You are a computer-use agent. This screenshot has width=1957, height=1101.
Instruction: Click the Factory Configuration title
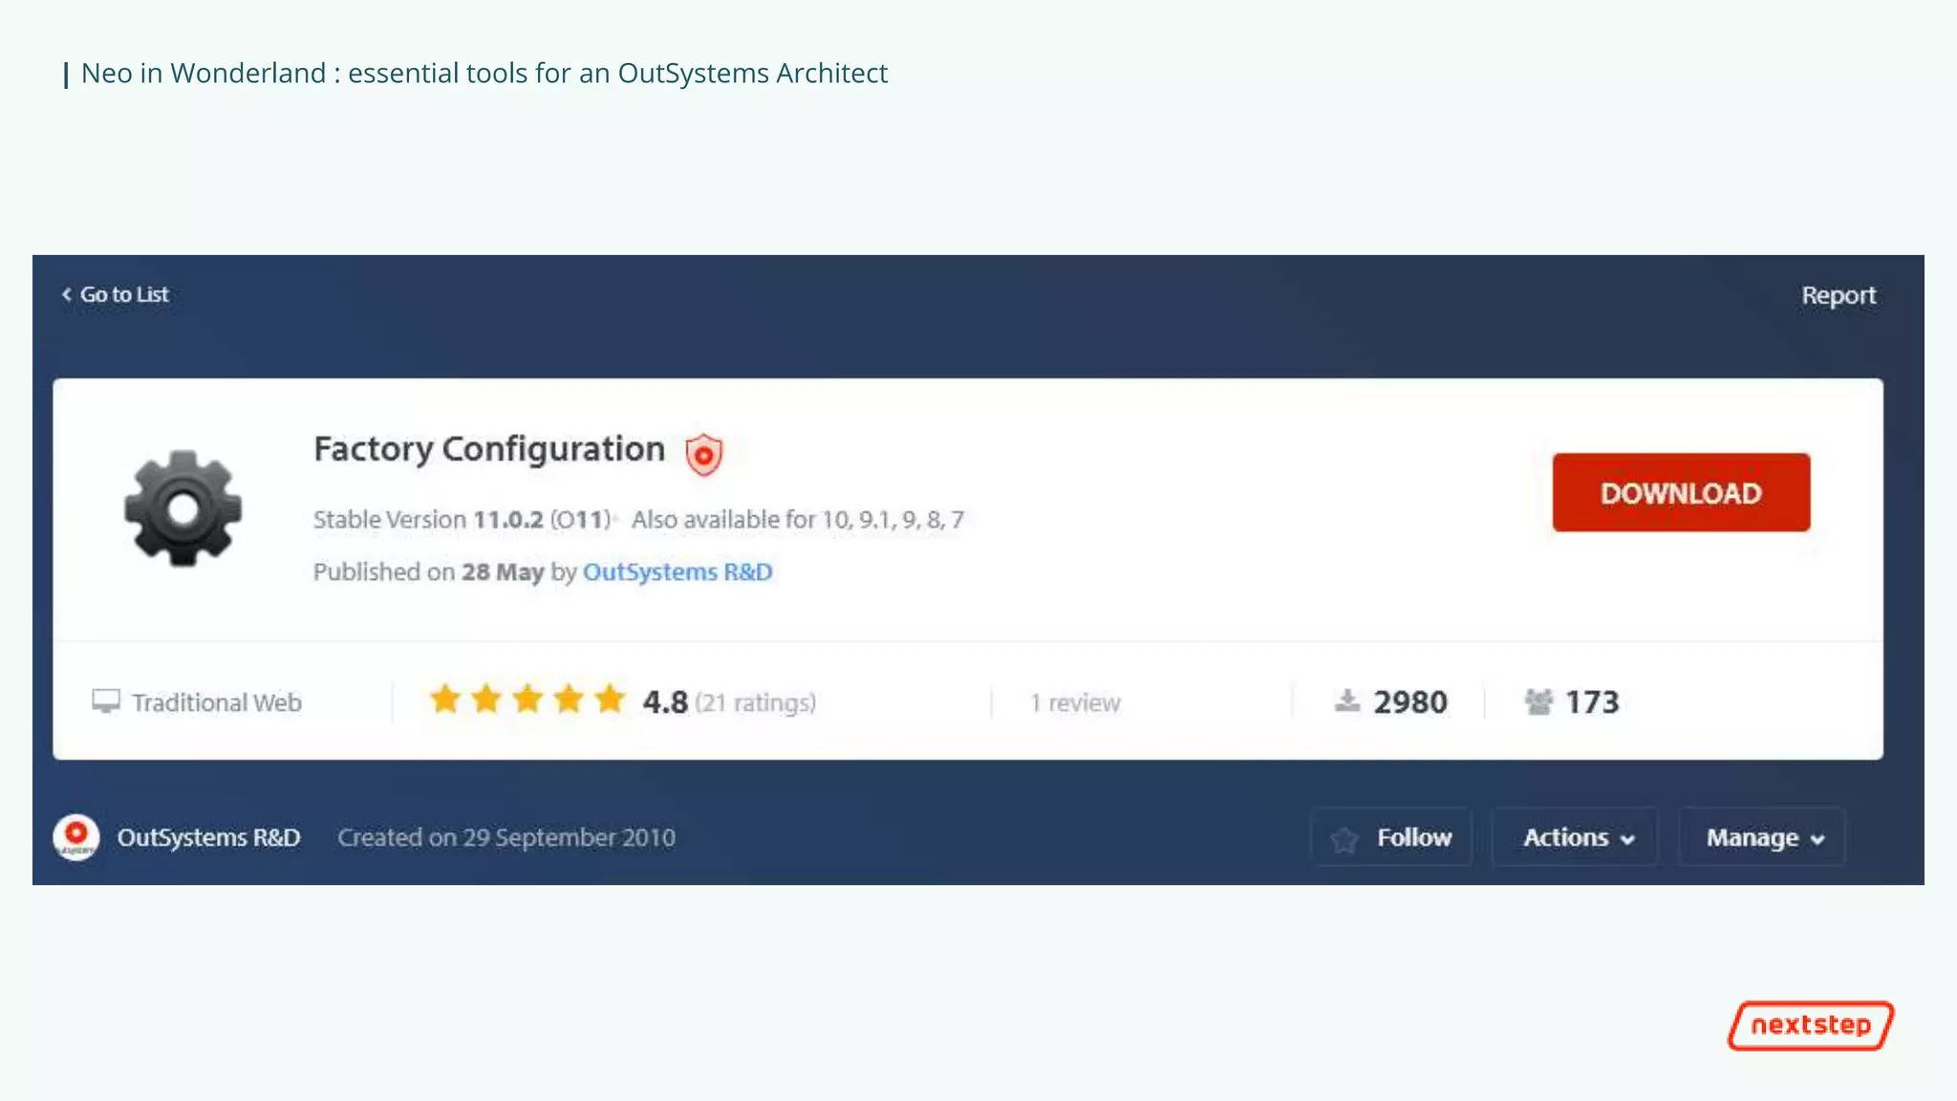[489, 449]
